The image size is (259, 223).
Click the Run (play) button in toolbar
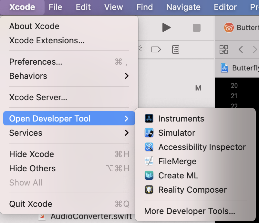pyautogui.click(x=166, y=27)
